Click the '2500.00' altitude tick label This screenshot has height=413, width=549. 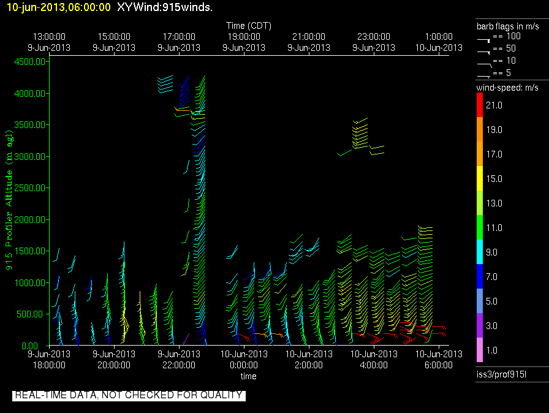click(30, 188)
